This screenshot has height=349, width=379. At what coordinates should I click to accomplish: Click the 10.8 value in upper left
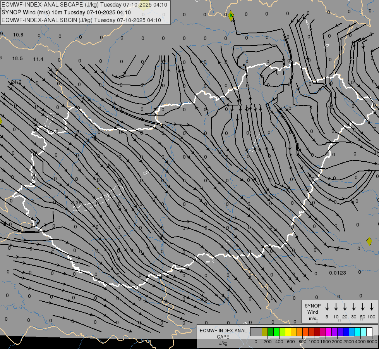pyautogui.click(x=18, y=35)
